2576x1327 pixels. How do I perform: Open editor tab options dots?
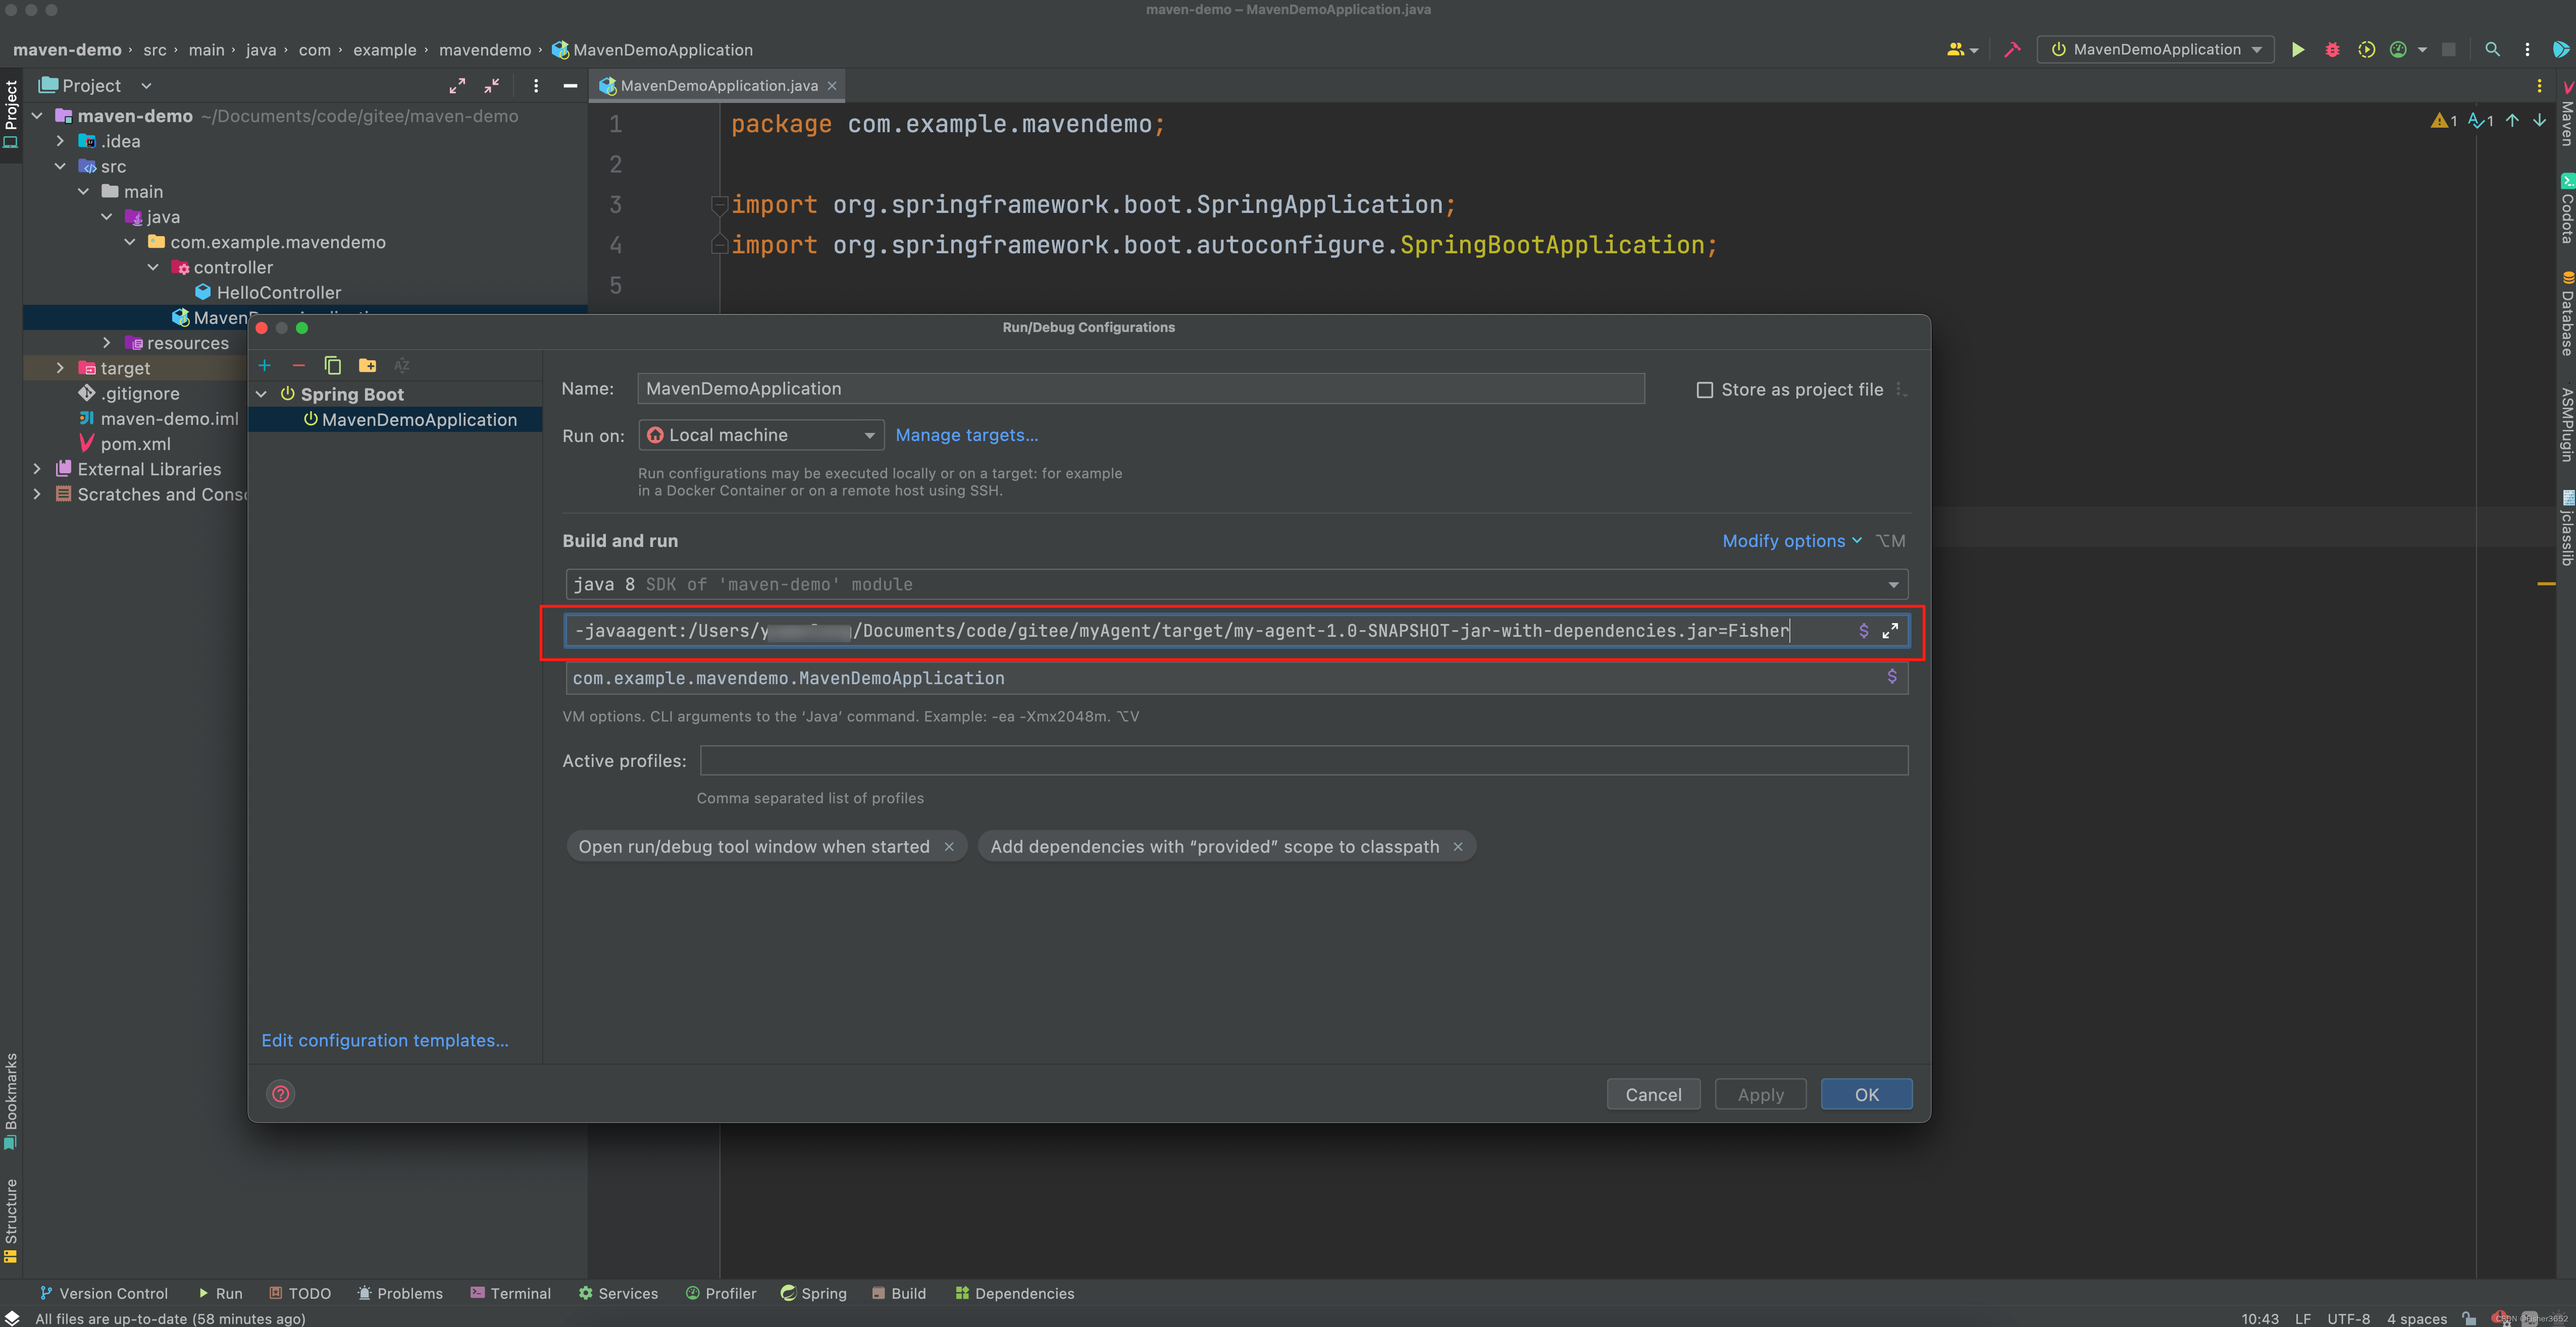2539,86
